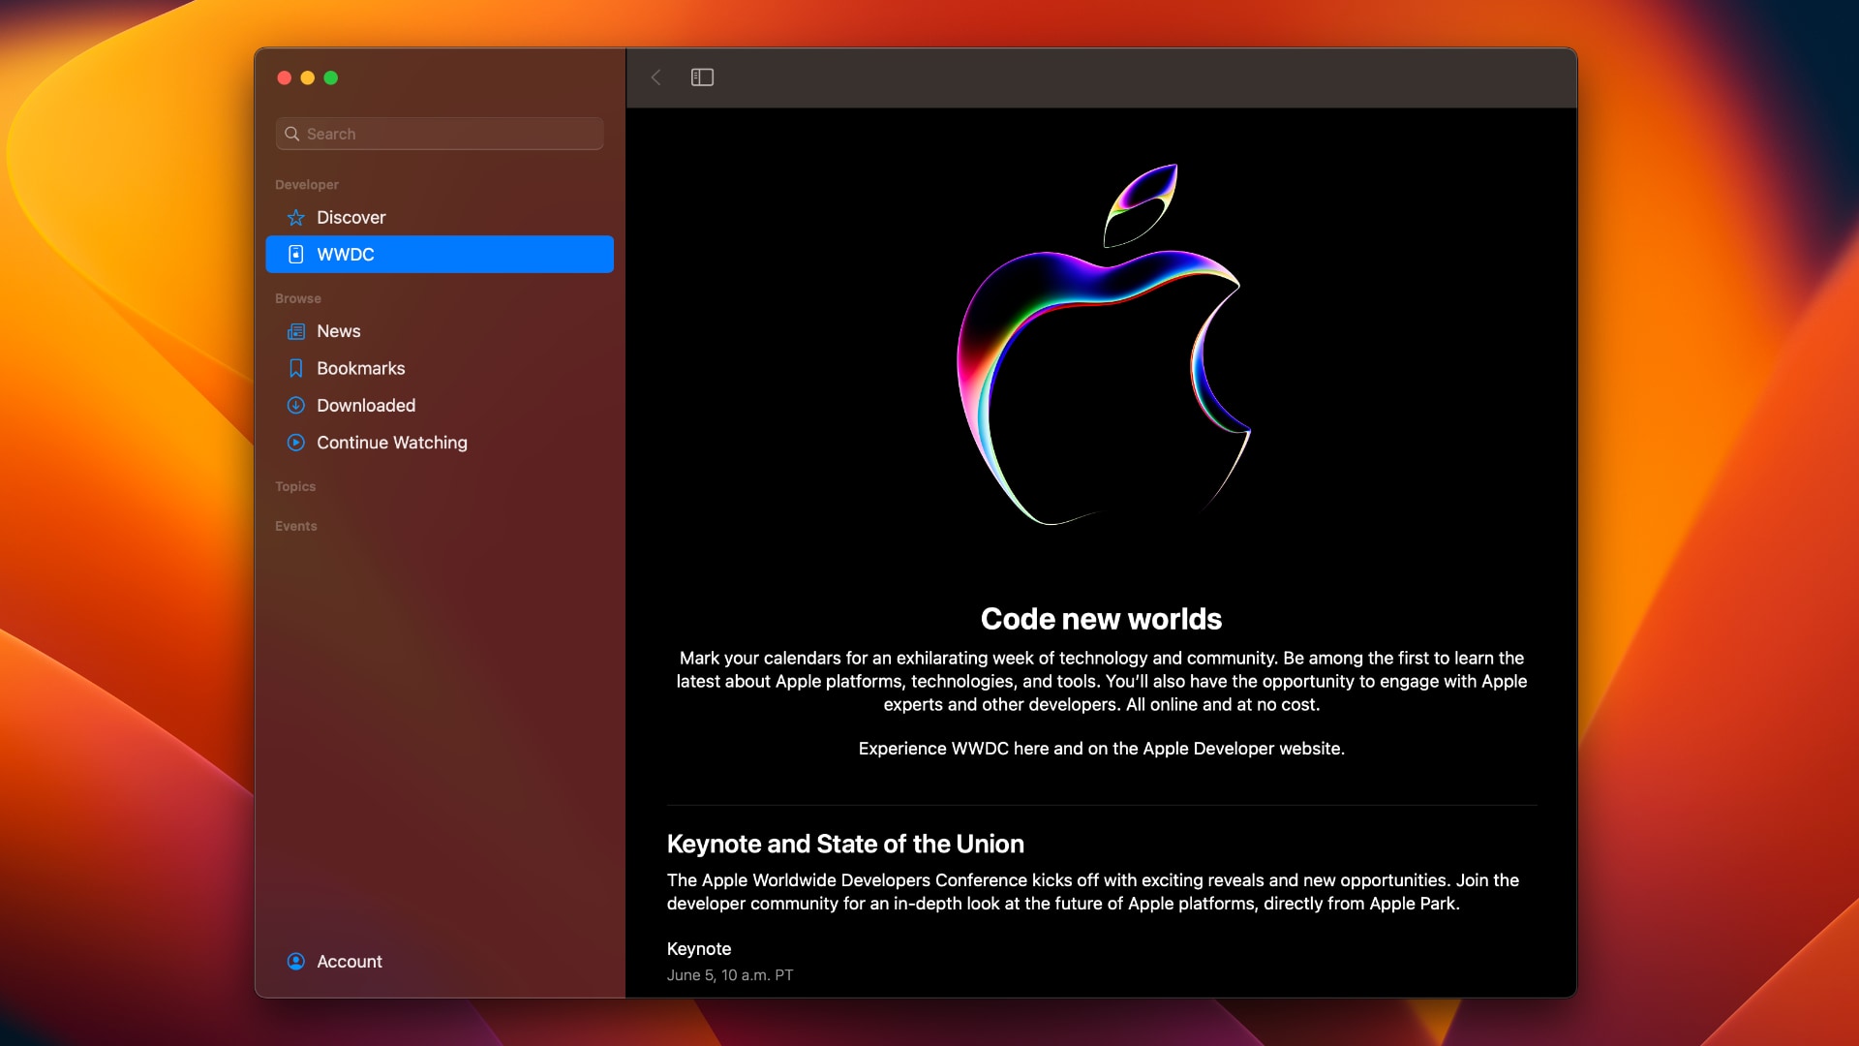Click the Keynote session title
Image resolution: width=1859 pixels, height=1046 pixels.
(x=698, y=950)
